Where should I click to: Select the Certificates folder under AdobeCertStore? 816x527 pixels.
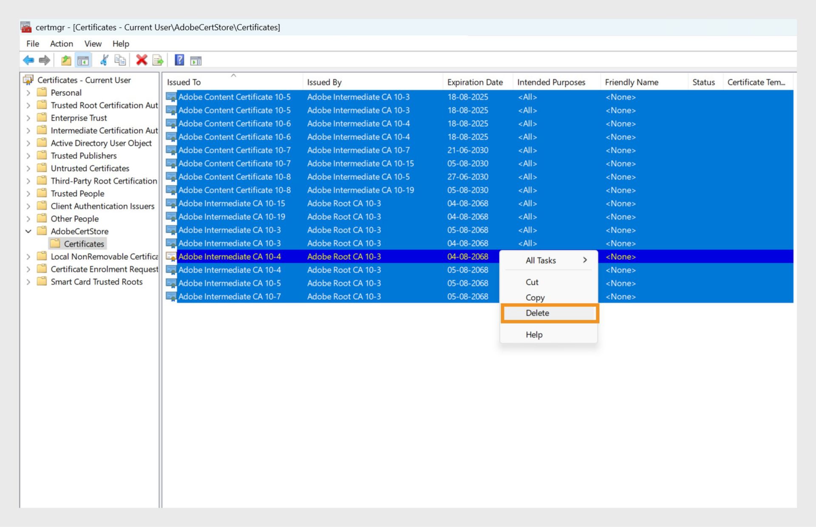(x=83, y=244)
